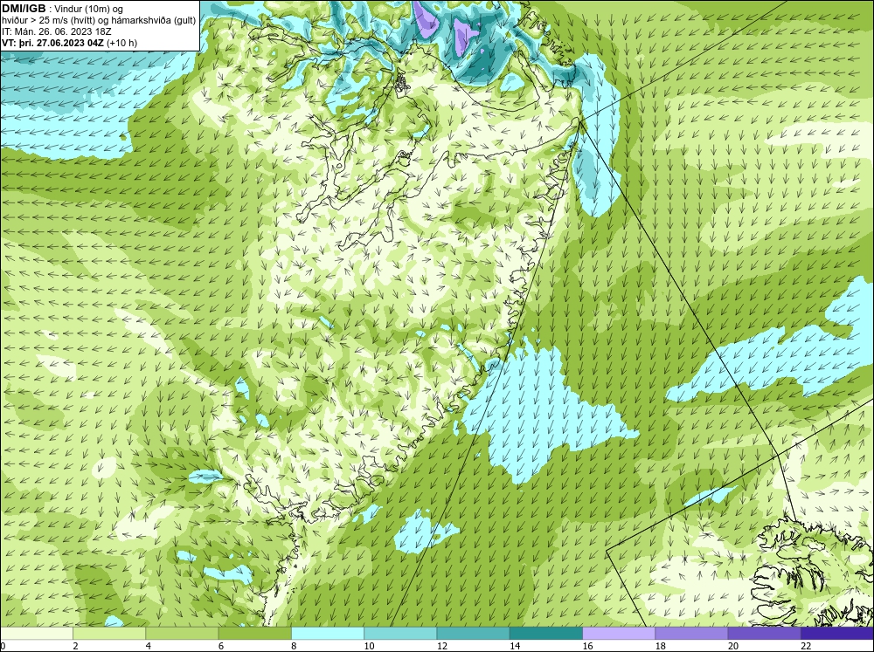Click the legend scale label '16'
The width and height of the screenshot is (874, 652).
coord(587,646)
